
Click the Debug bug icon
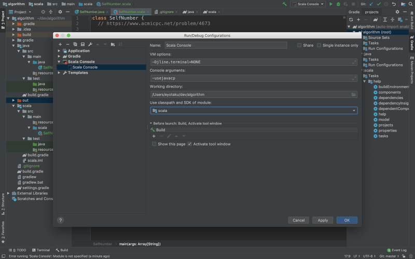tap(338, 4)
